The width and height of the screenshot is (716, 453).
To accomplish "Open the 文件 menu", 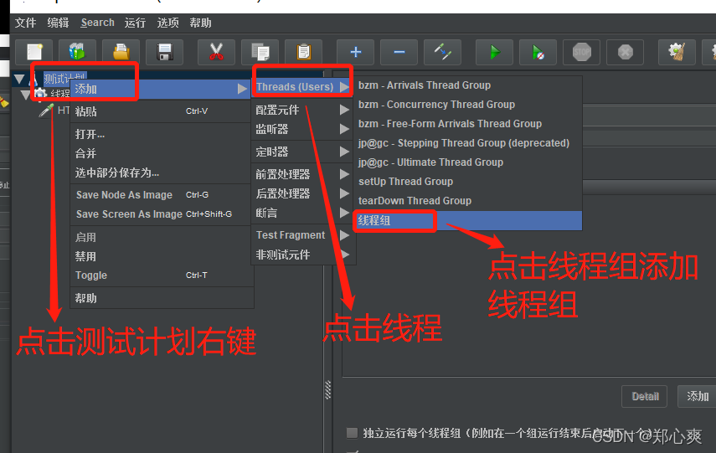I will [25, 23].
